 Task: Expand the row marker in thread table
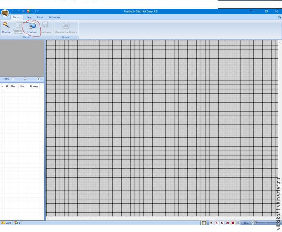2,86
